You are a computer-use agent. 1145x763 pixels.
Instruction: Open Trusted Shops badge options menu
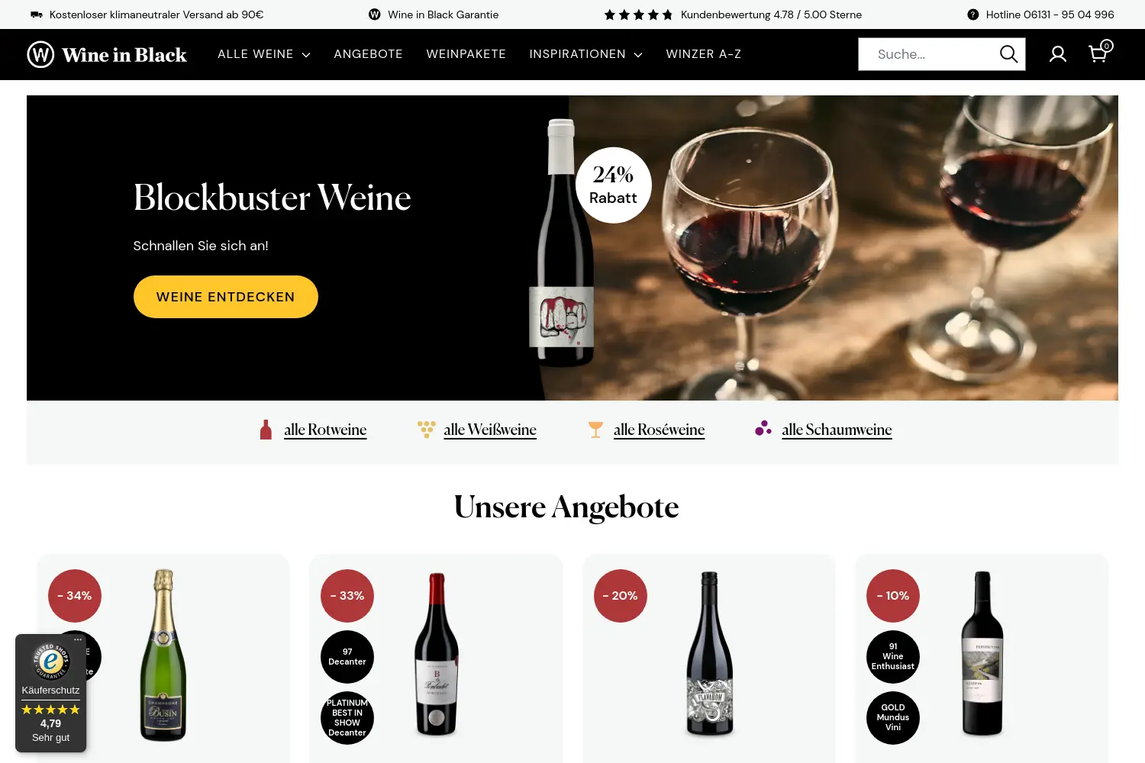pyautogui.click(x=78, y=640)
